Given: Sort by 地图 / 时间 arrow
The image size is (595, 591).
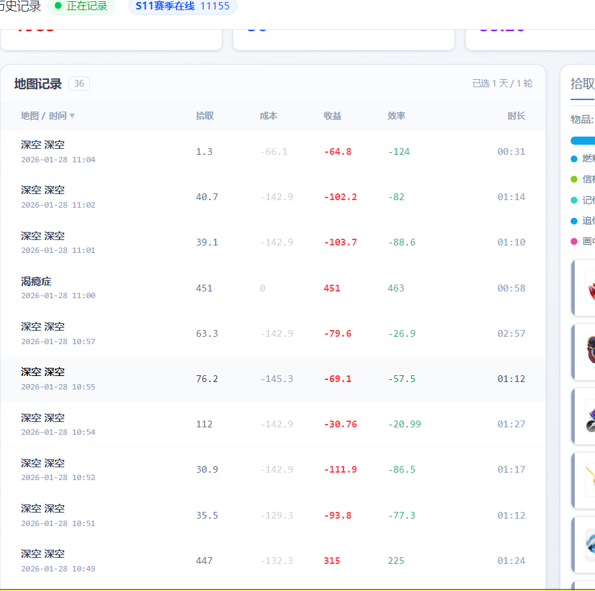Looking at the screenshot, I should 72,116.
